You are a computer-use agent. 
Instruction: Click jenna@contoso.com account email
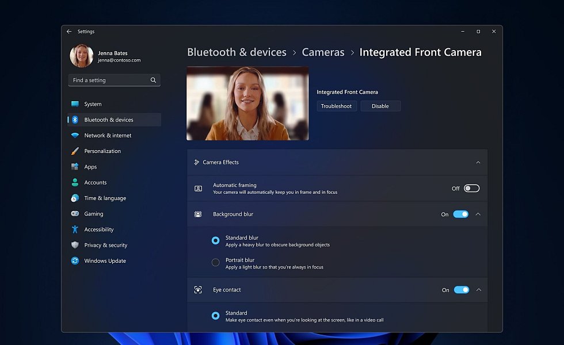(x=119, y=60)
